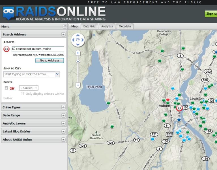Viewport: 217px width, 170px height.
Task: Pan the map up with the arrow
Action: (x=78, y=35)
